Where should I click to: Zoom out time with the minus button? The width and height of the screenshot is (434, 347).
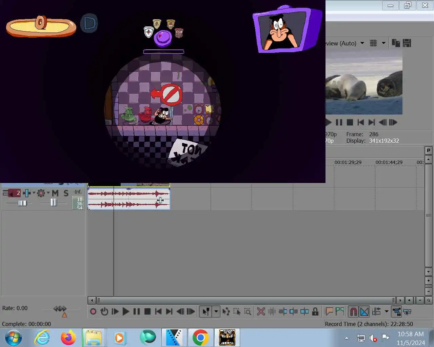(x=420, y=300)
